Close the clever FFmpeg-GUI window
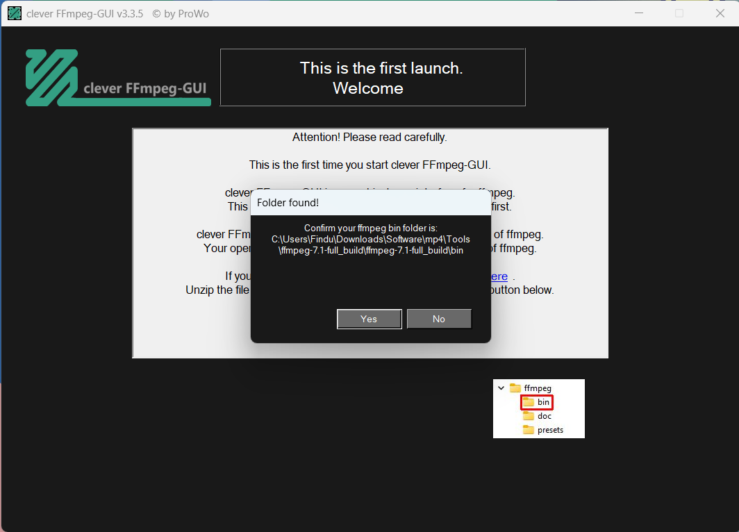 point(720,13)
